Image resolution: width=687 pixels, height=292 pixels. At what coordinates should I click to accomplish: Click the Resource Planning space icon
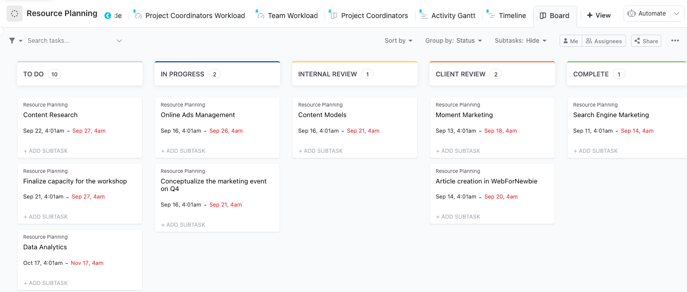point(15,14)
